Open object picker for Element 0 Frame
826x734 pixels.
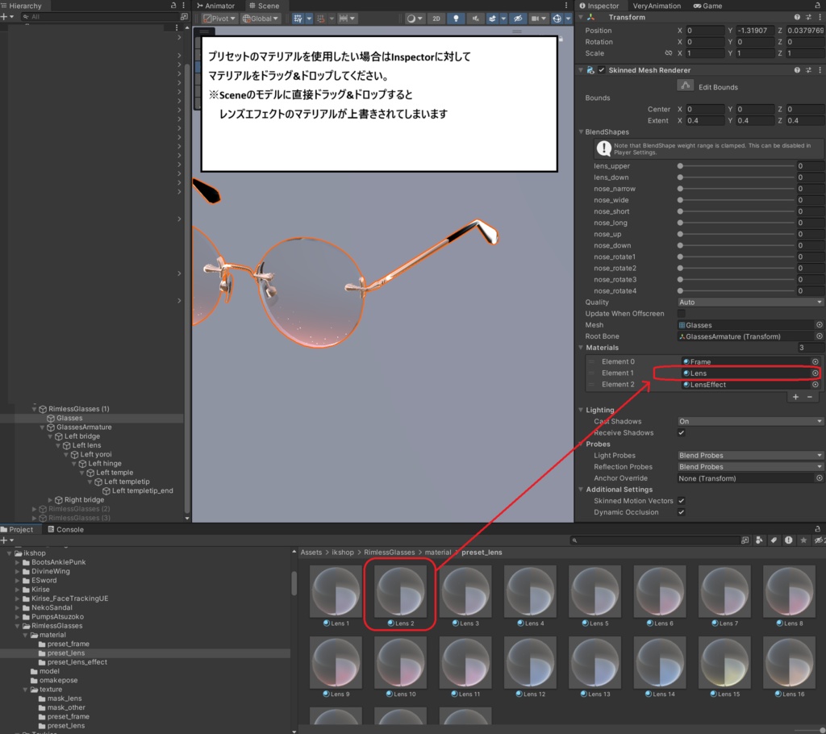(815, 361)
